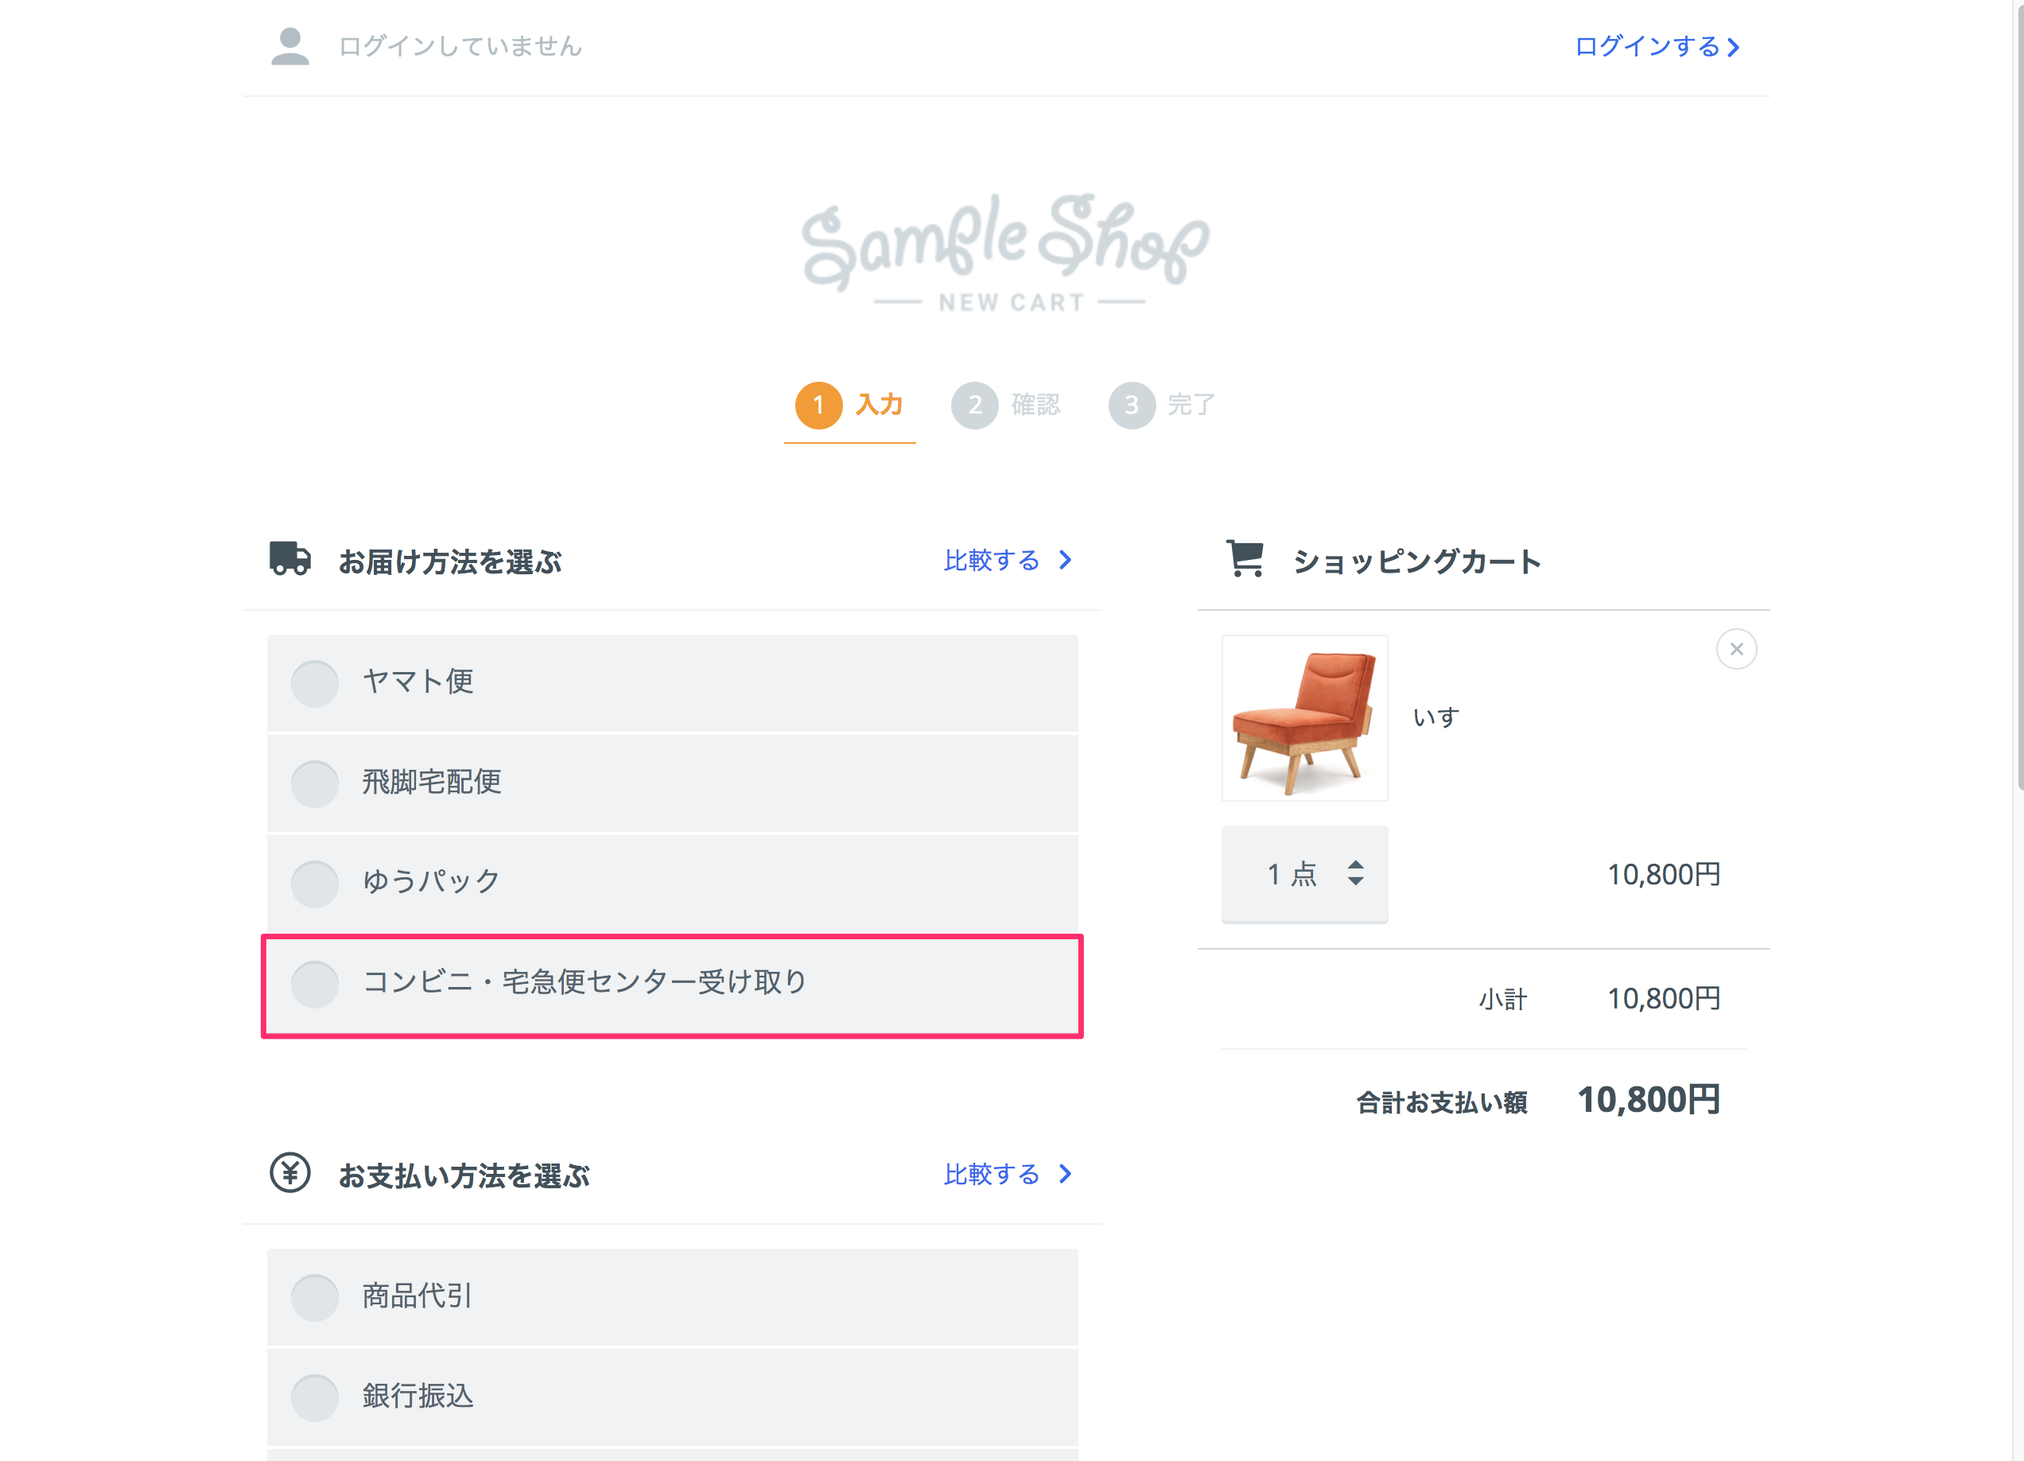Viewport: 2024px width, 1461px height.
Task: Click the step 2 確認 circle indicator
Action: pyautogui.click(x=974, y=405)
